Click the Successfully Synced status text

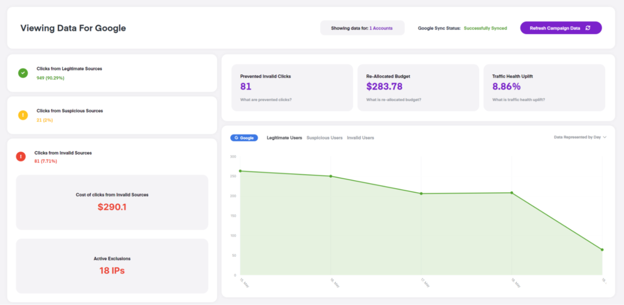coord(485,28)
